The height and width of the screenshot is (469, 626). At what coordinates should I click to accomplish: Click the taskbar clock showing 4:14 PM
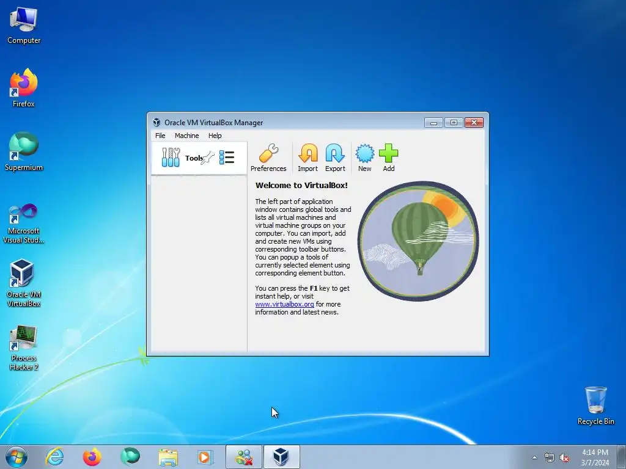click(x=595, y=457)
